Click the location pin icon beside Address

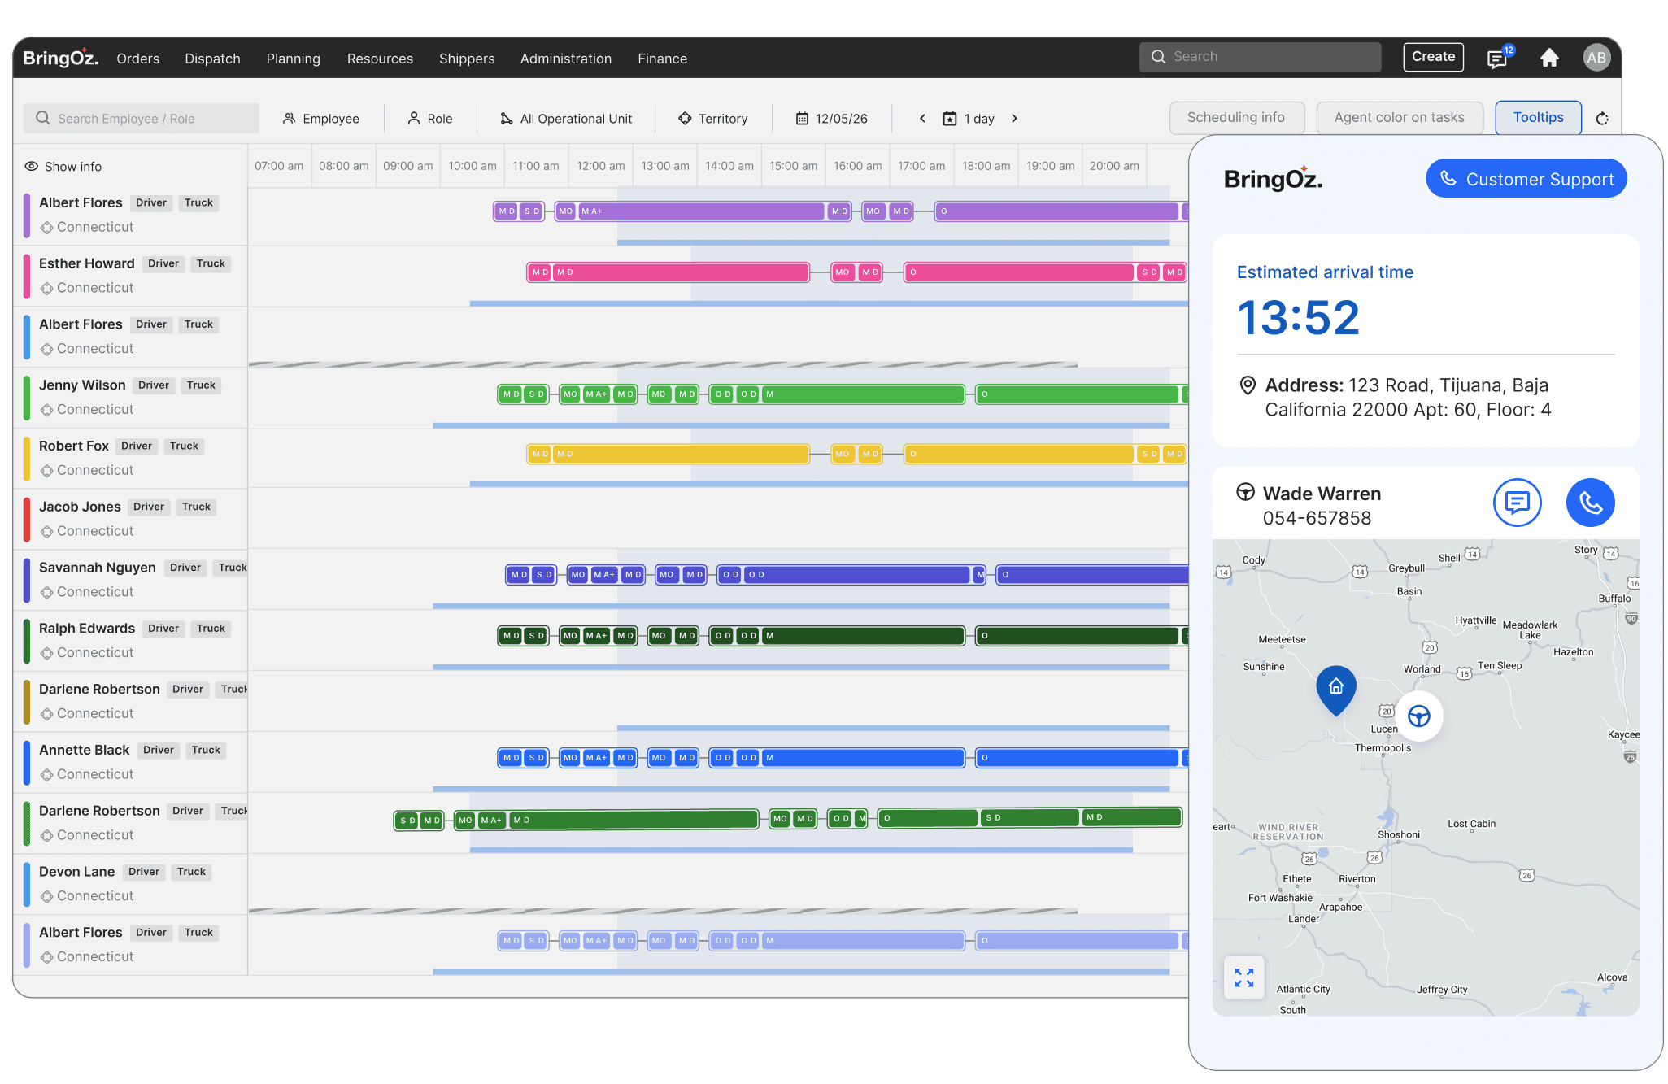click(1247, 385)
